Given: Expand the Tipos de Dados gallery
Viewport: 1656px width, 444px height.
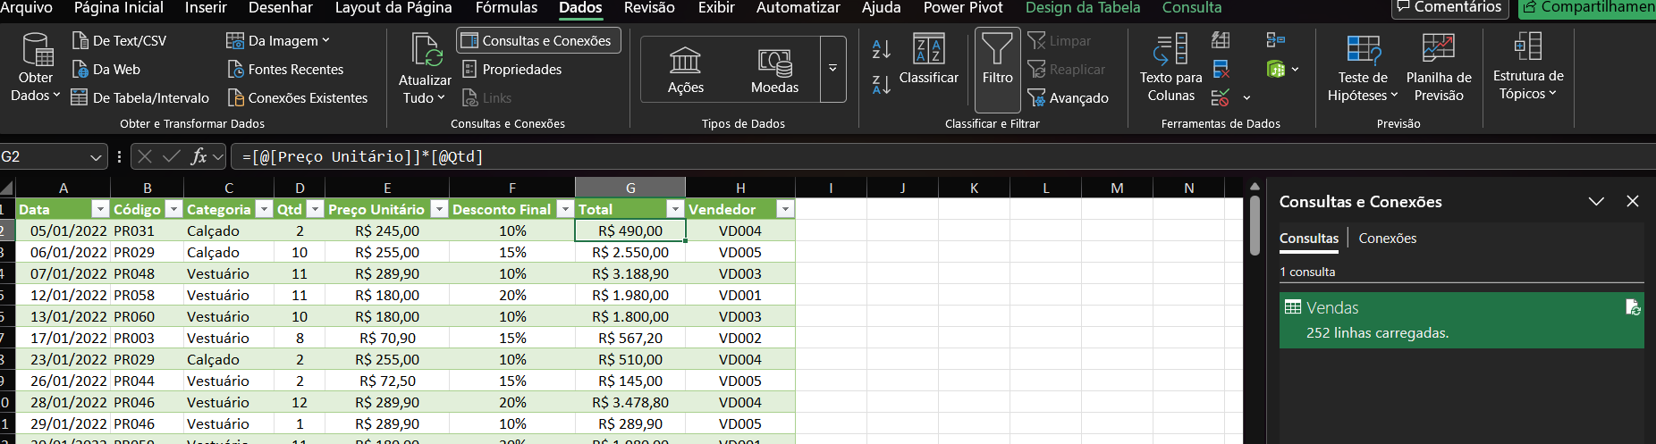Looking at the screenshot, I should point(832,70).
